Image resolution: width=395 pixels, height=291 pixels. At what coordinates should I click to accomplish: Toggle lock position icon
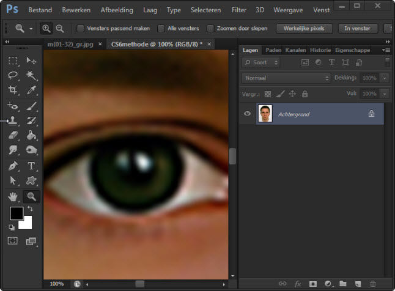292,94
